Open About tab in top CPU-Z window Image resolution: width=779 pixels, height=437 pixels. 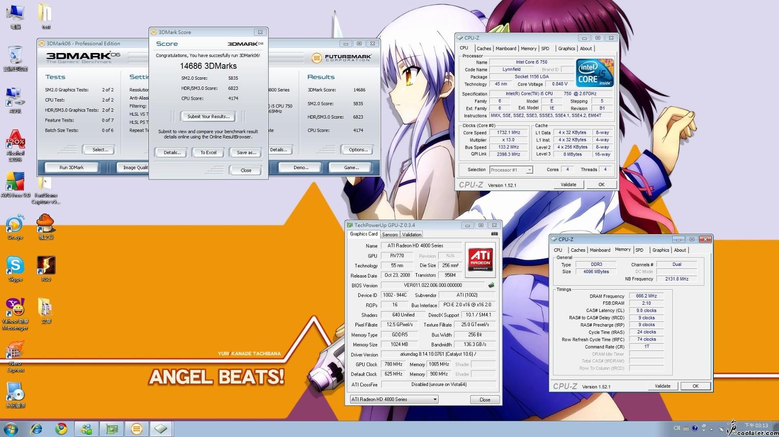pyautogui.click(x=586, y=49)
